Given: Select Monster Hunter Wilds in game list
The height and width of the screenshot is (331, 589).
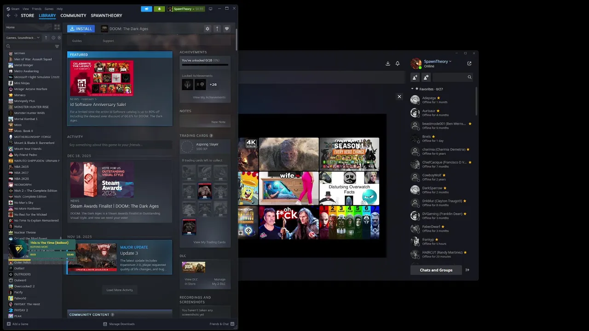Looking at the screenshot, I should point(29,113).
